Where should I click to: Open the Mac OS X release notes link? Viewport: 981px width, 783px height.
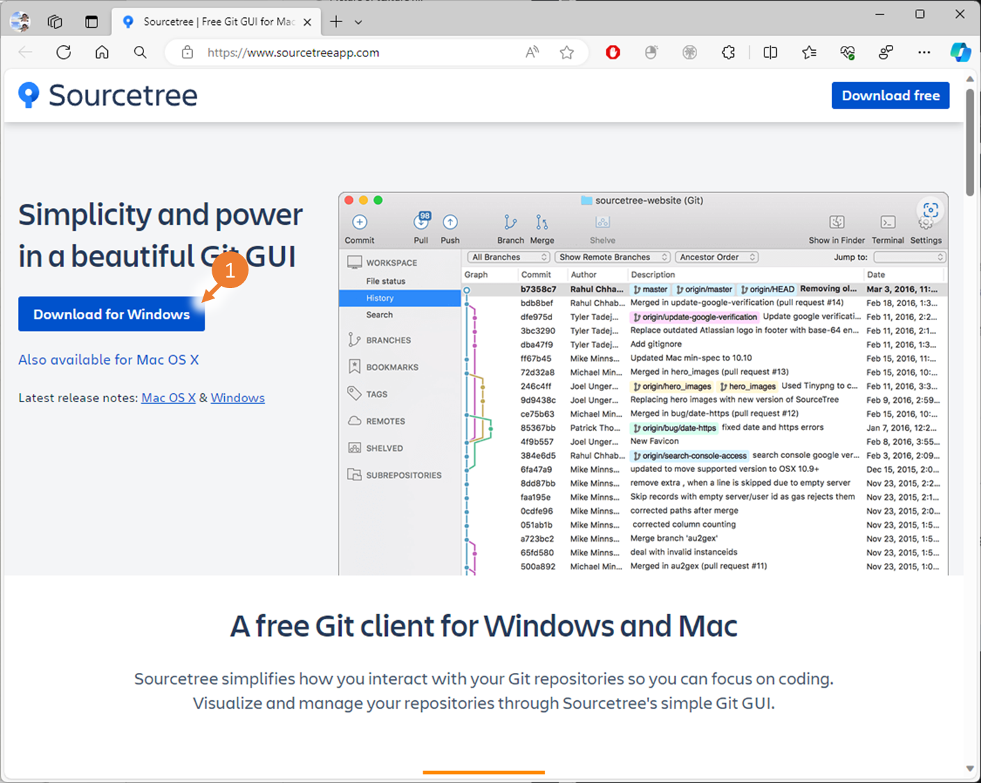pyautogui.click(x=168, y=397)
